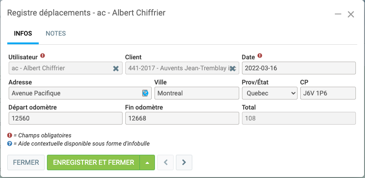The image size is (365, 178).
Task: Open the map globe icon in Adresse field
Action: pyautogui.click(x=145, y=93)
